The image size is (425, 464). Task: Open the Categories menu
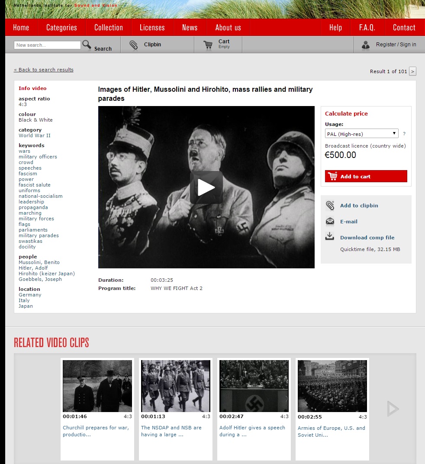point(61,28)
